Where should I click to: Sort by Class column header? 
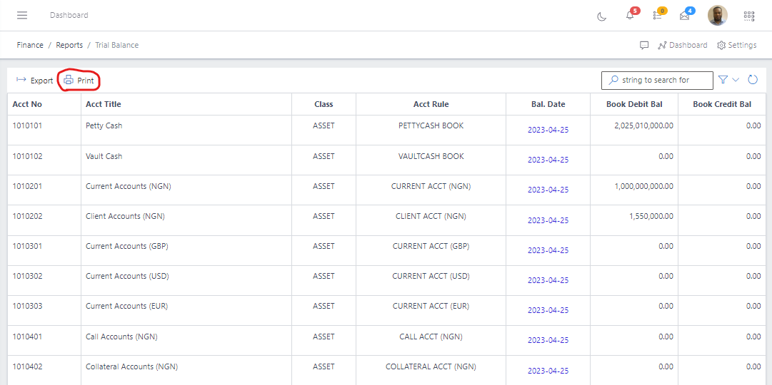click(x=324, y=104)
